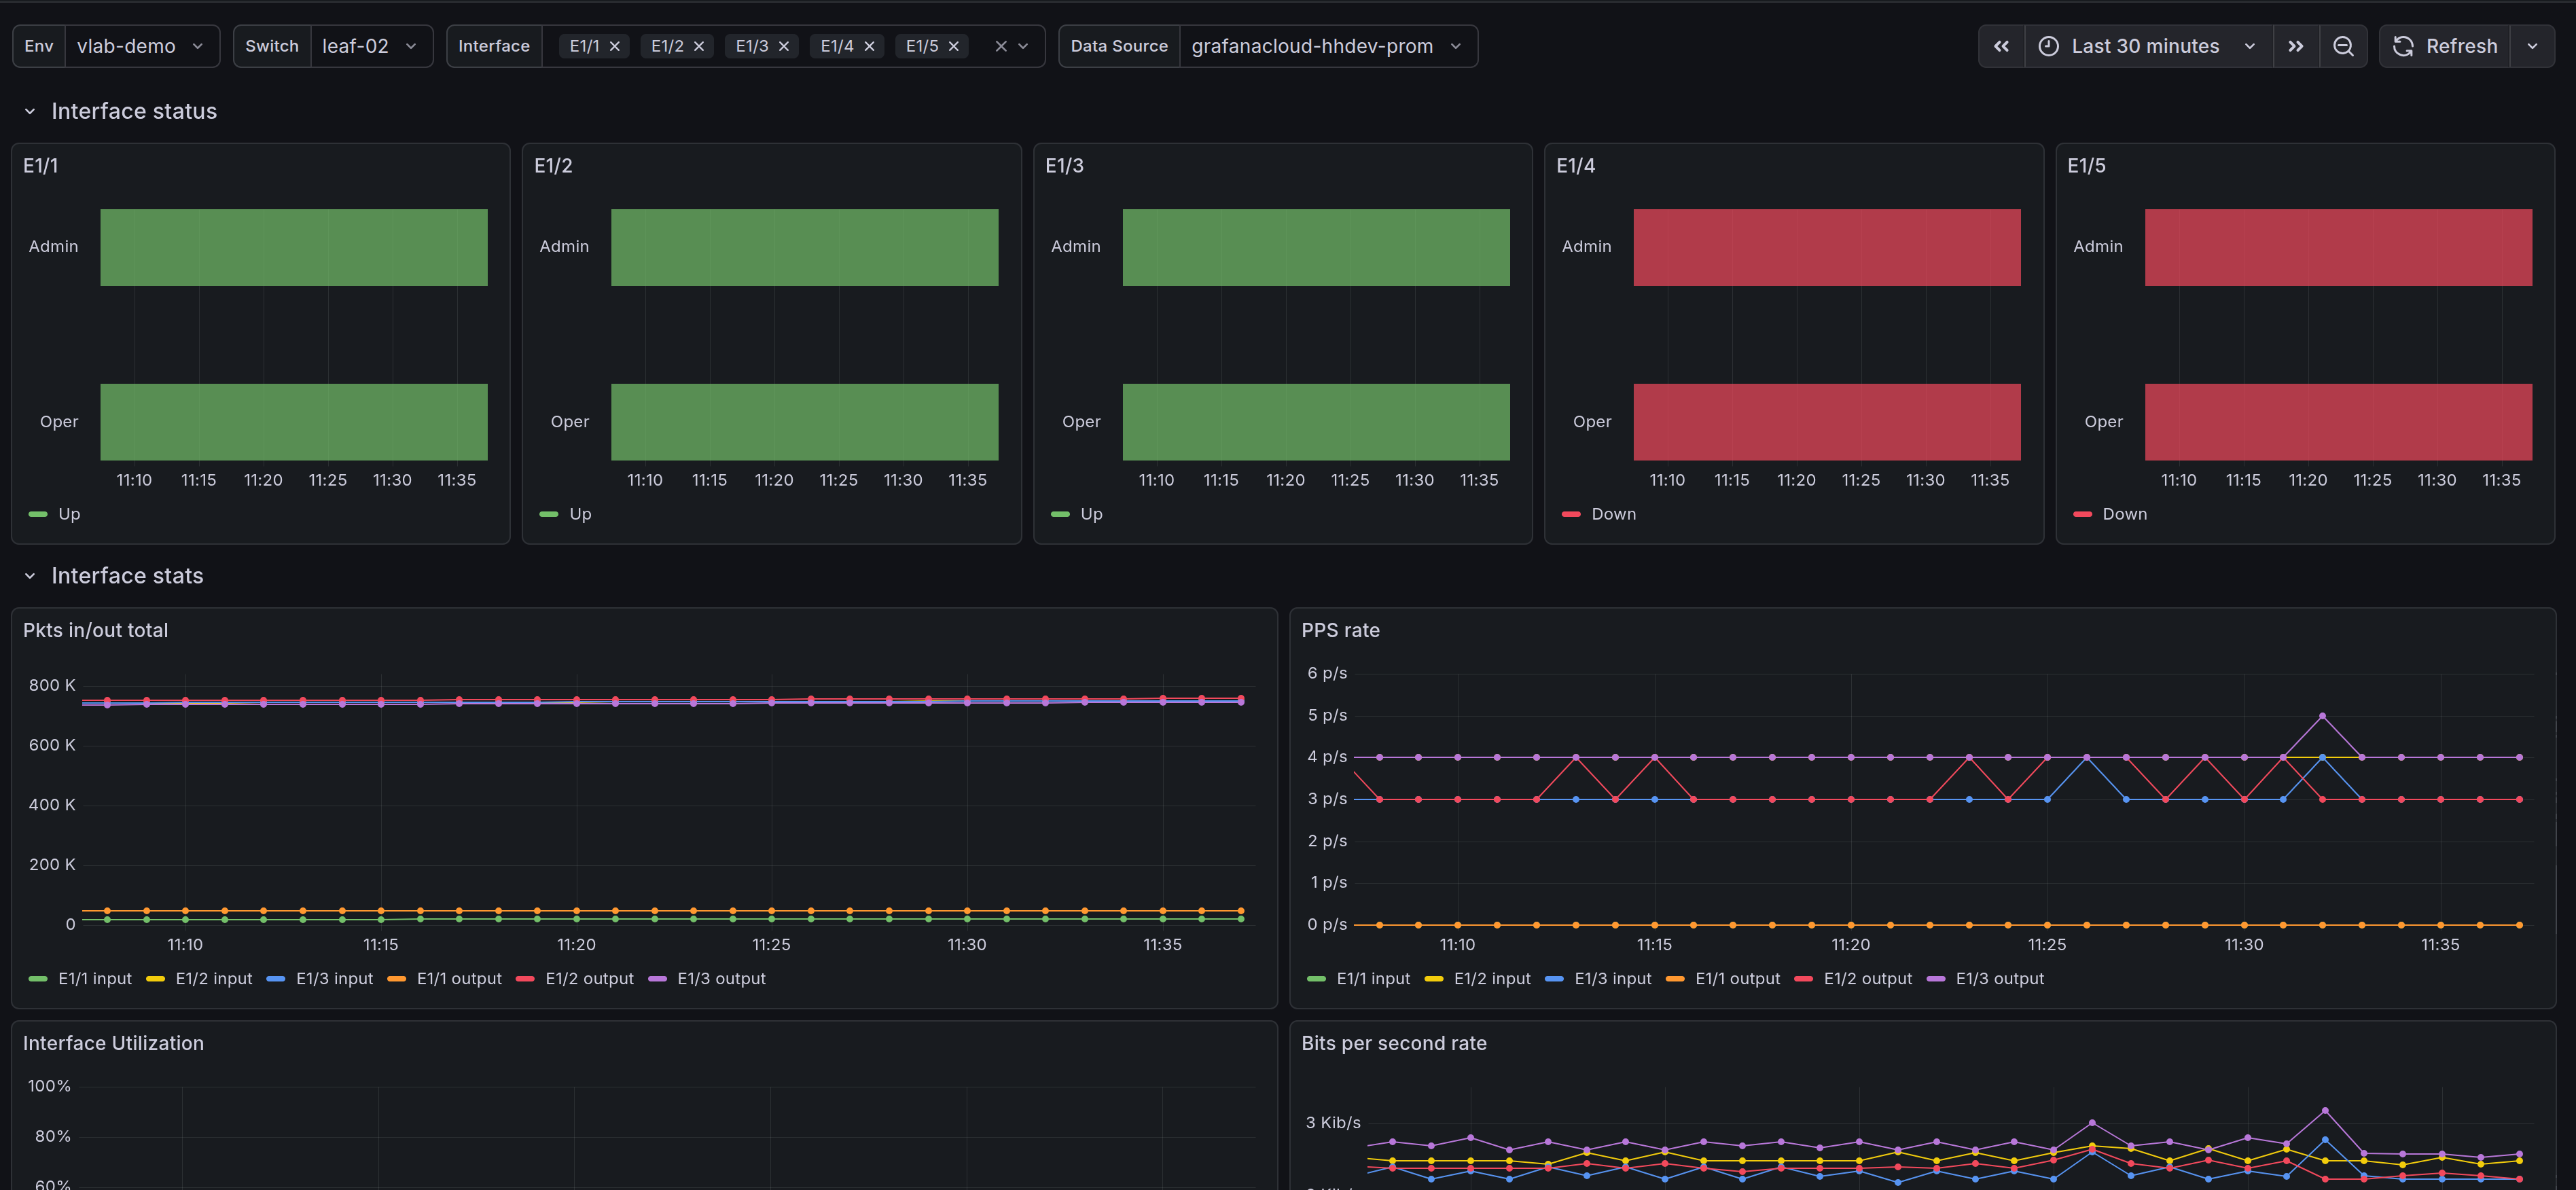This screenshot has height=1190, width=2576.
Task: Toggle E1/1 input series in Pkts legend
Action: (x=94, y=979)
